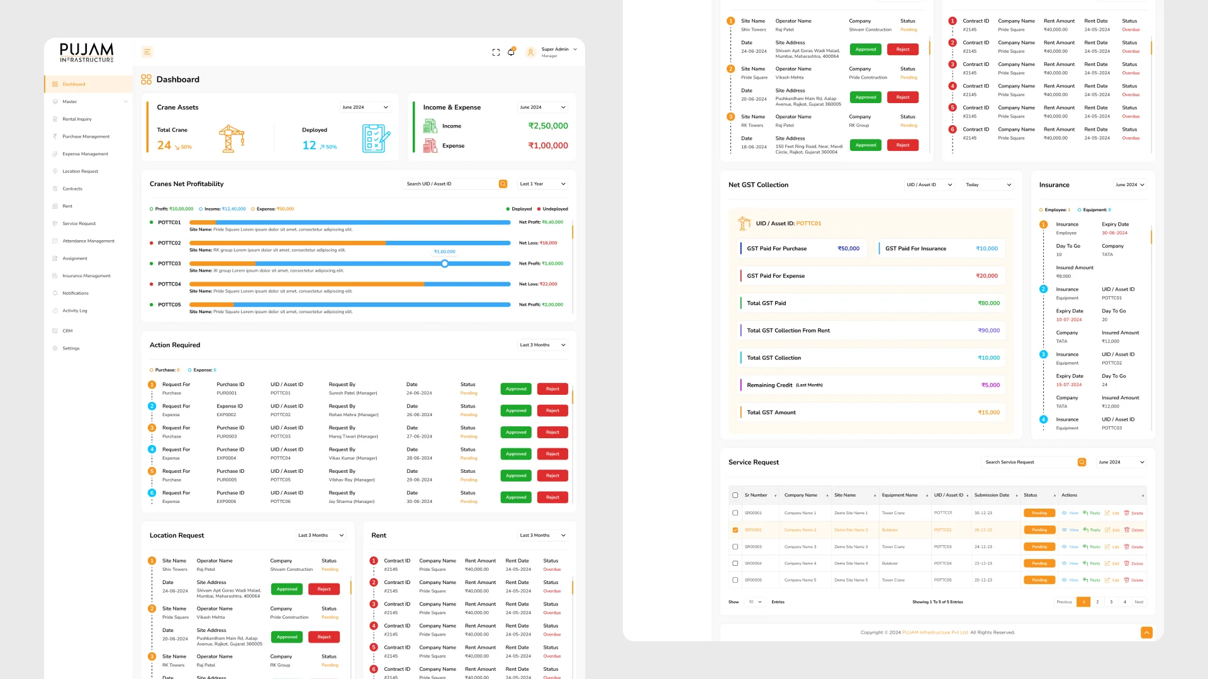Toggle the select-all checkbox in table header
Viewport: 1208px width, 679px height.
pyautogui.click(x=735, y=495)
